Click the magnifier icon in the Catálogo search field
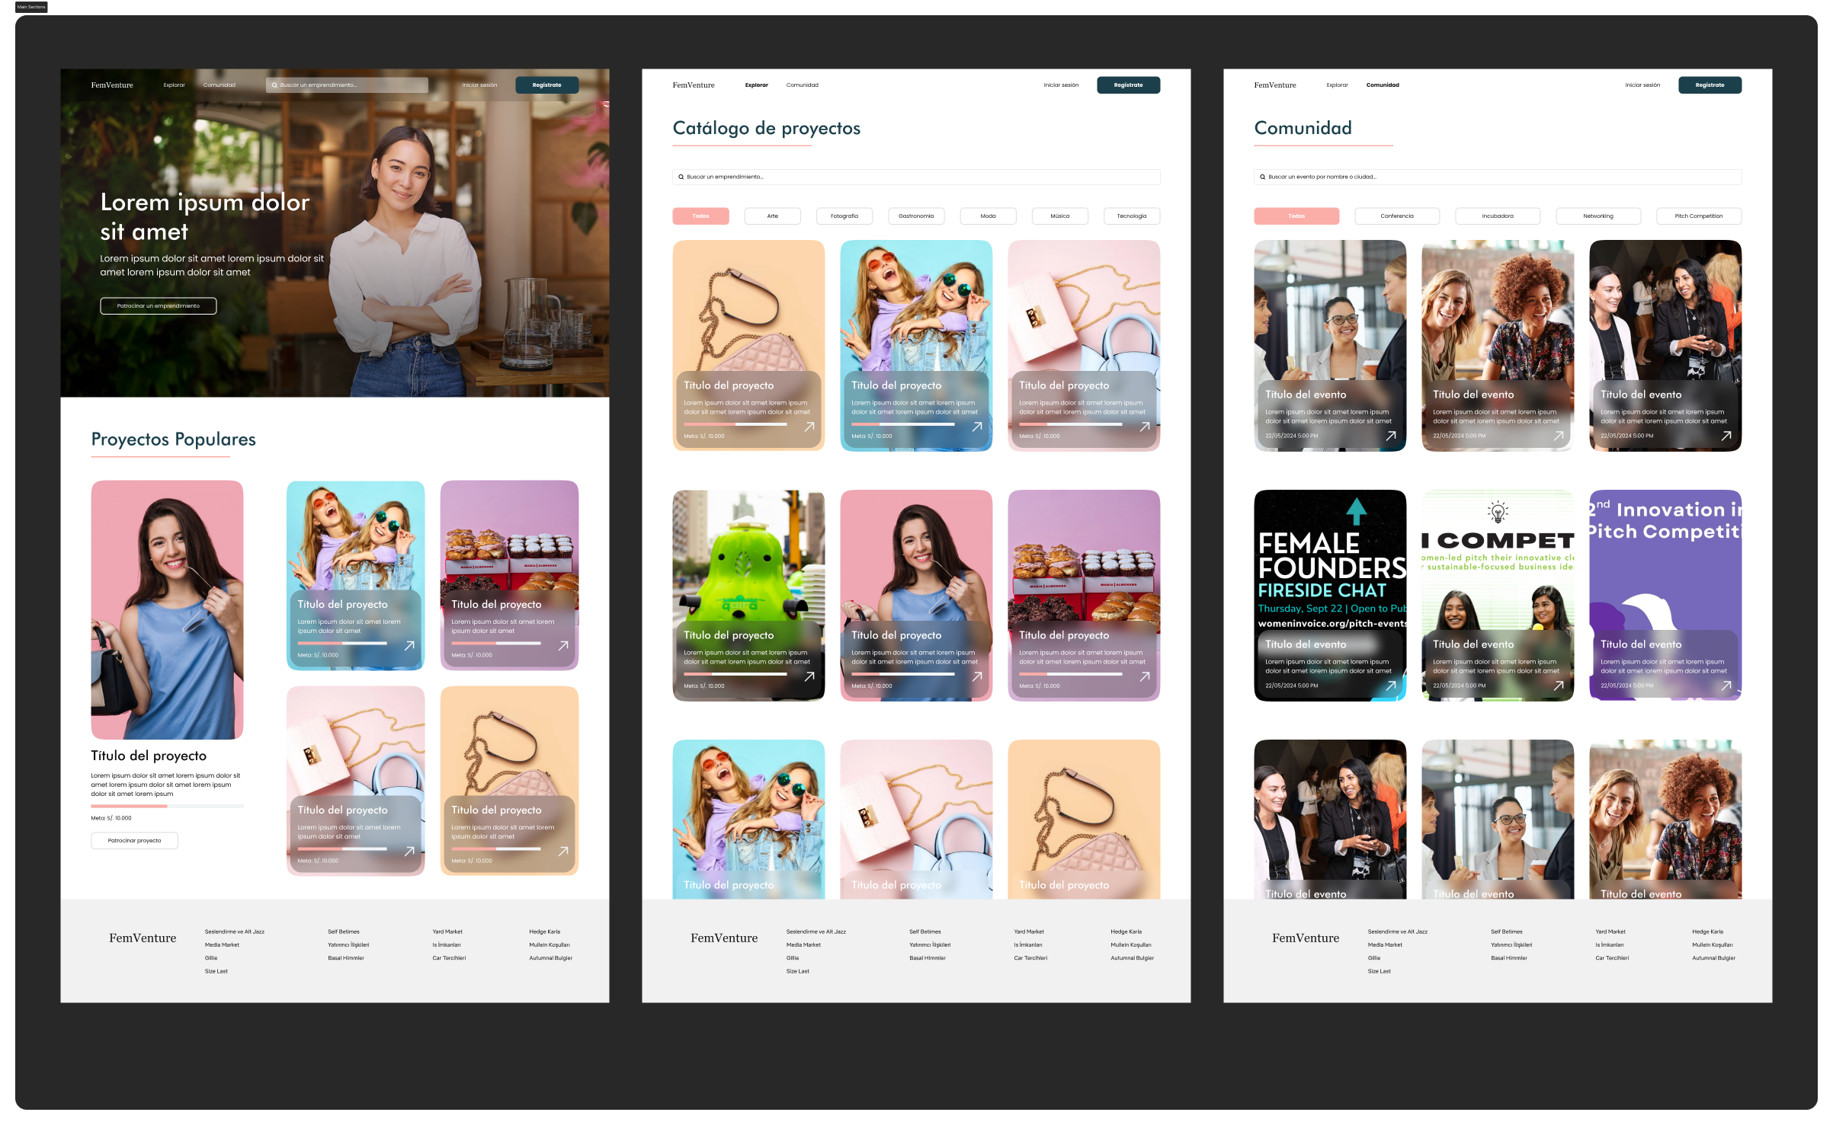This screenshot has width=1833, height=1125. pyautogui.click(x=681, y=177)
